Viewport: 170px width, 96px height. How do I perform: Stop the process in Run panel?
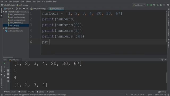5,67
